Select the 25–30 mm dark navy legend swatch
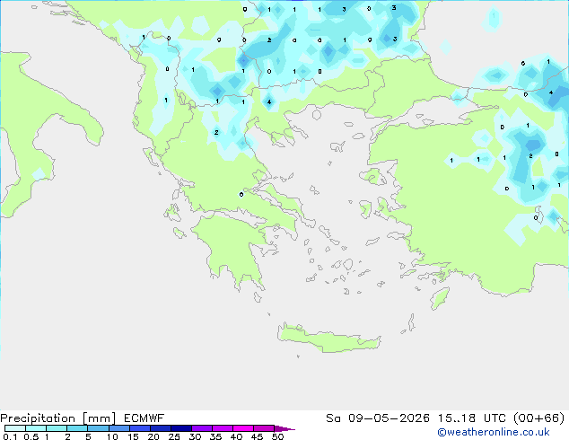Viewport: 569px width, 440px height. [x=181, y=428]
